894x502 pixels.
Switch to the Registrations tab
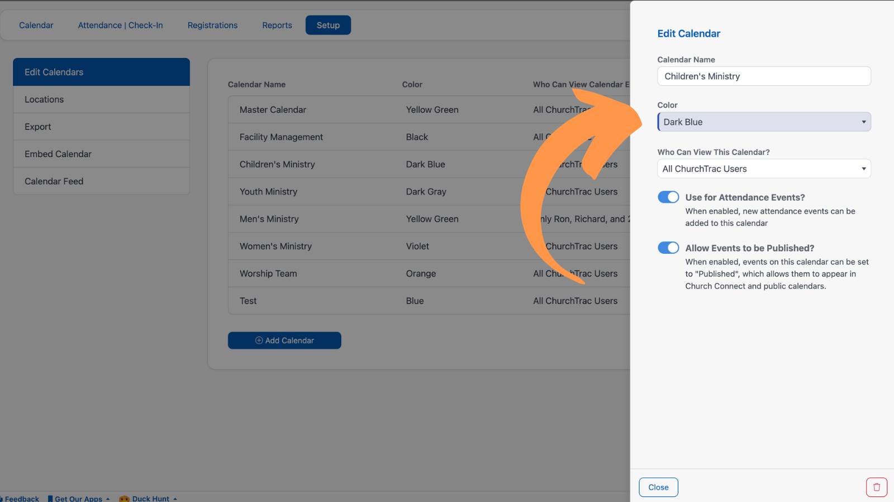[x=212, y=25]
